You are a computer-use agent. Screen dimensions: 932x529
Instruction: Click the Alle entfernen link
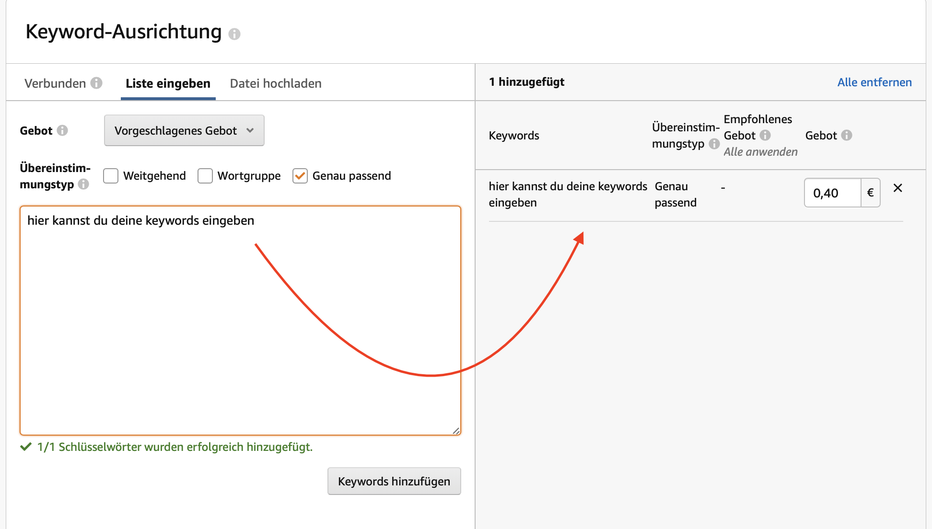(x=874, y=82)
